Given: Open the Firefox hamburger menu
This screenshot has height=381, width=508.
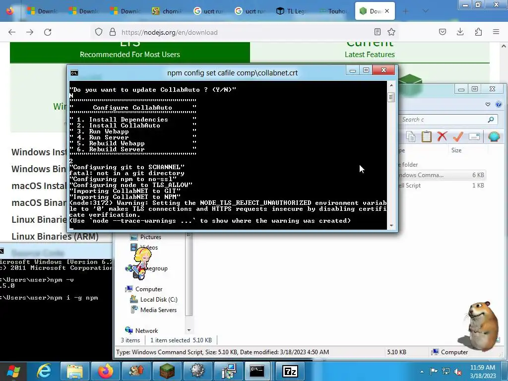Looking at the screenshot, I should pyautogui.click(x=496, y=32).
